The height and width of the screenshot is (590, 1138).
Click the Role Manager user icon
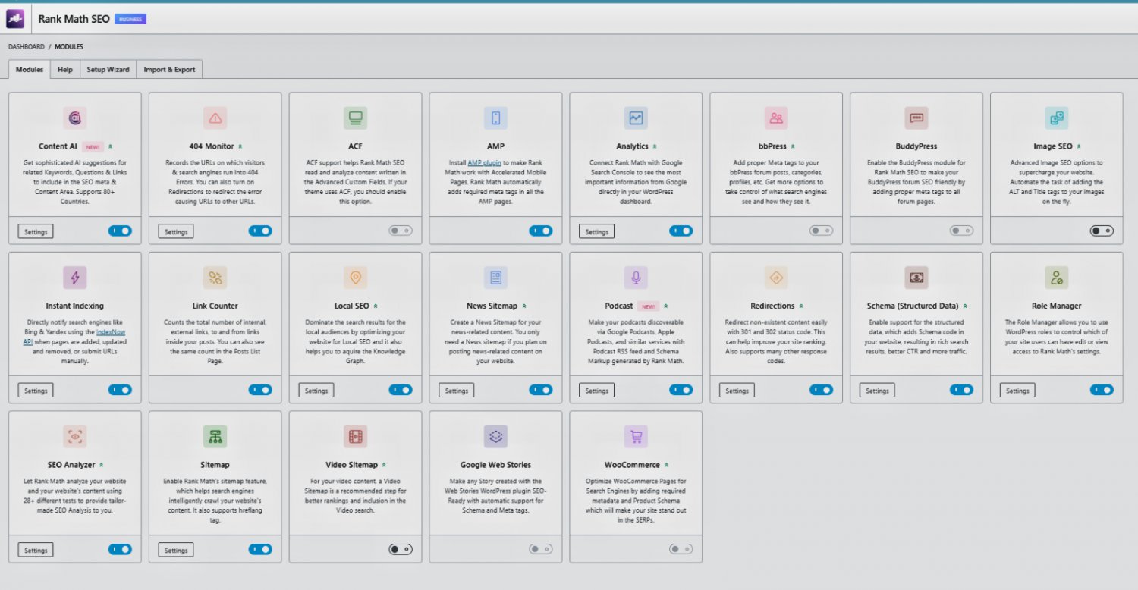coord(1056,278)
